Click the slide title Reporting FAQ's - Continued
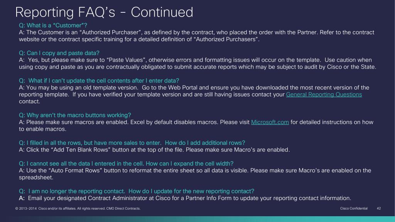Viewport: 395px width, 222px height. click(x=104, y=12)
